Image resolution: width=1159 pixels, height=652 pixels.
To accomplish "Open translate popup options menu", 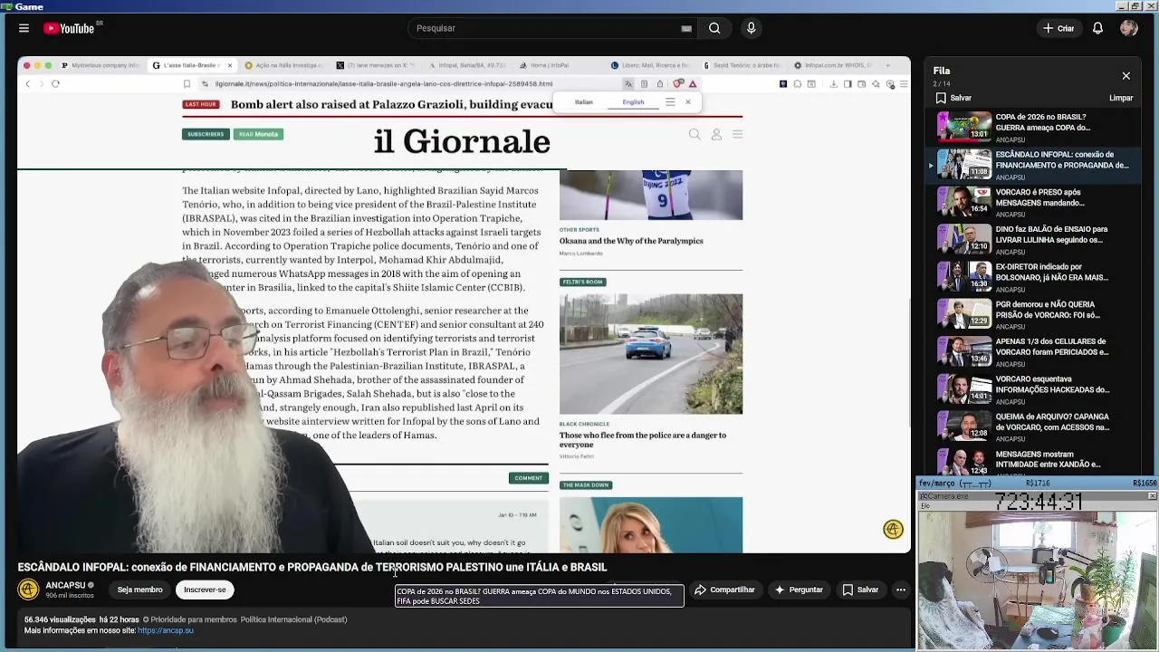I will coord(670,102).
